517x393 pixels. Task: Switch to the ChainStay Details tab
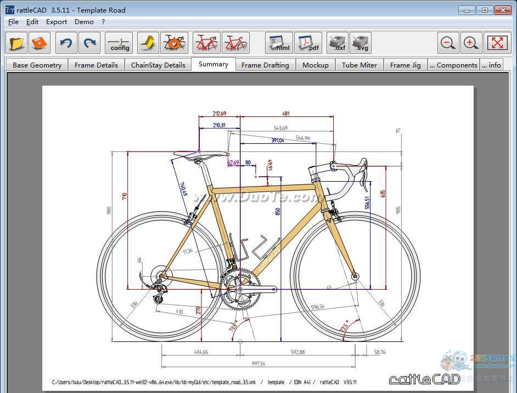(x=158, y=65)
